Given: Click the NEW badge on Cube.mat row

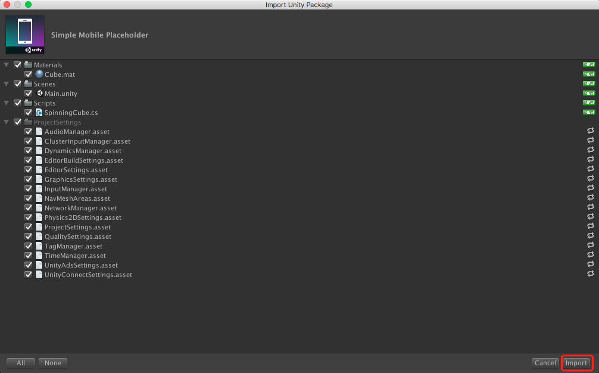Looking at the screenshot, I should [x=589, y=74].
